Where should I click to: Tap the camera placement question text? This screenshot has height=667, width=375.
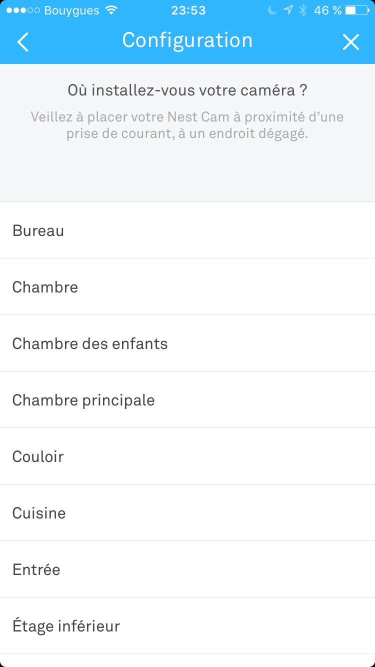point(187,91)
